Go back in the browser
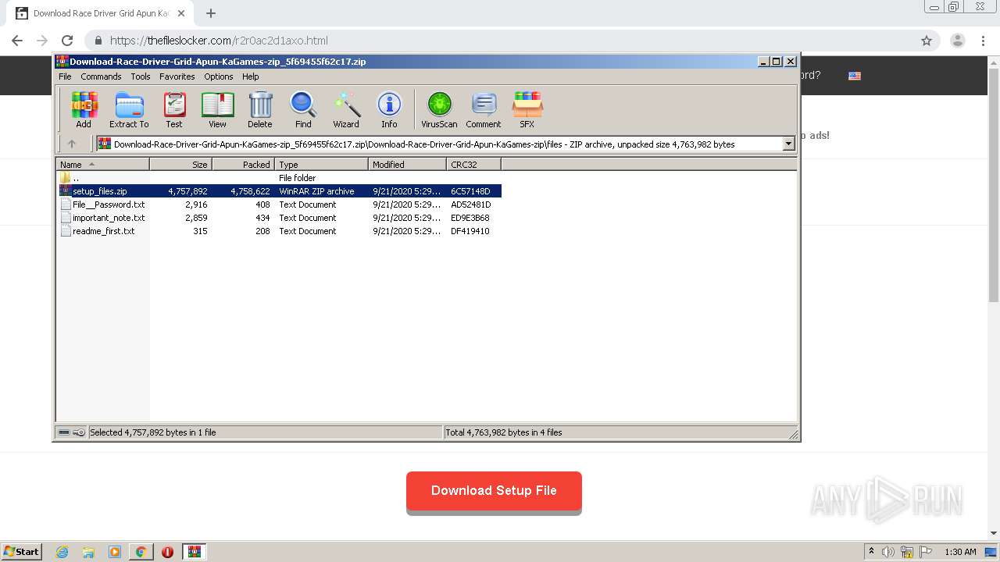Screen dimensions: 1000x562 pos(17,41)
